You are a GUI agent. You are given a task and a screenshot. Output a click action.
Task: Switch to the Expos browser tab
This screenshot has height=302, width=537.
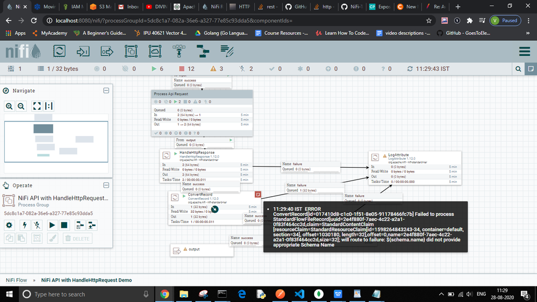(380, 6)
